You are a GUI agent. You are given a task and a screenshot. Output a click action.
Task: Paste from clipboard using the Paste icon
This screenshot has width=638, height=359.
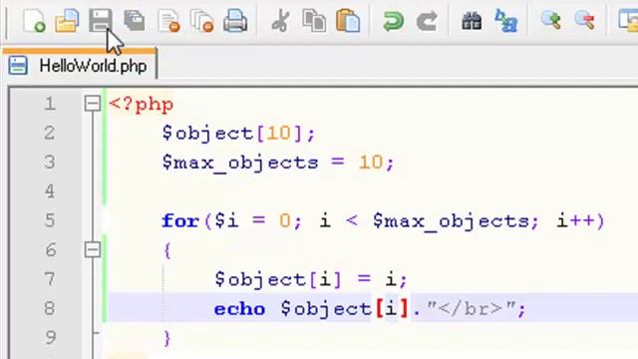[x=348, y=21]
